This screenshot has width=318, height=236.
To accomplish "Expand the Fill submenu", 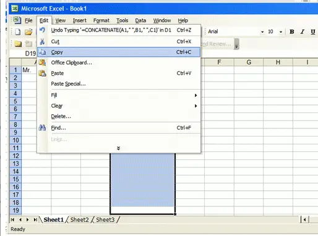I will coord(119,95).
